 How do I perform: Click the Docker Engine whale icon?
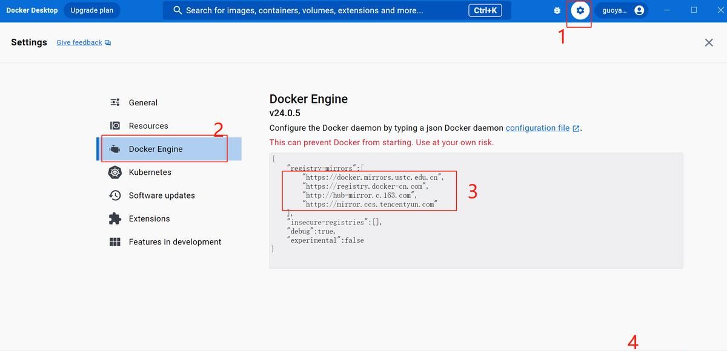[x=116, y=149]
